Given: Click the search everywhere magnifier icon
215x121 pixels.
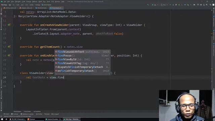Looking at the screenshot, I should (x=211, y=5).
